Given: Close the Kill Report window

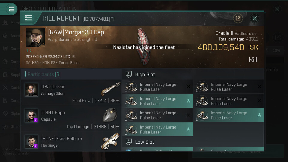Looking at the screenshot, I should tap(255, 18).
